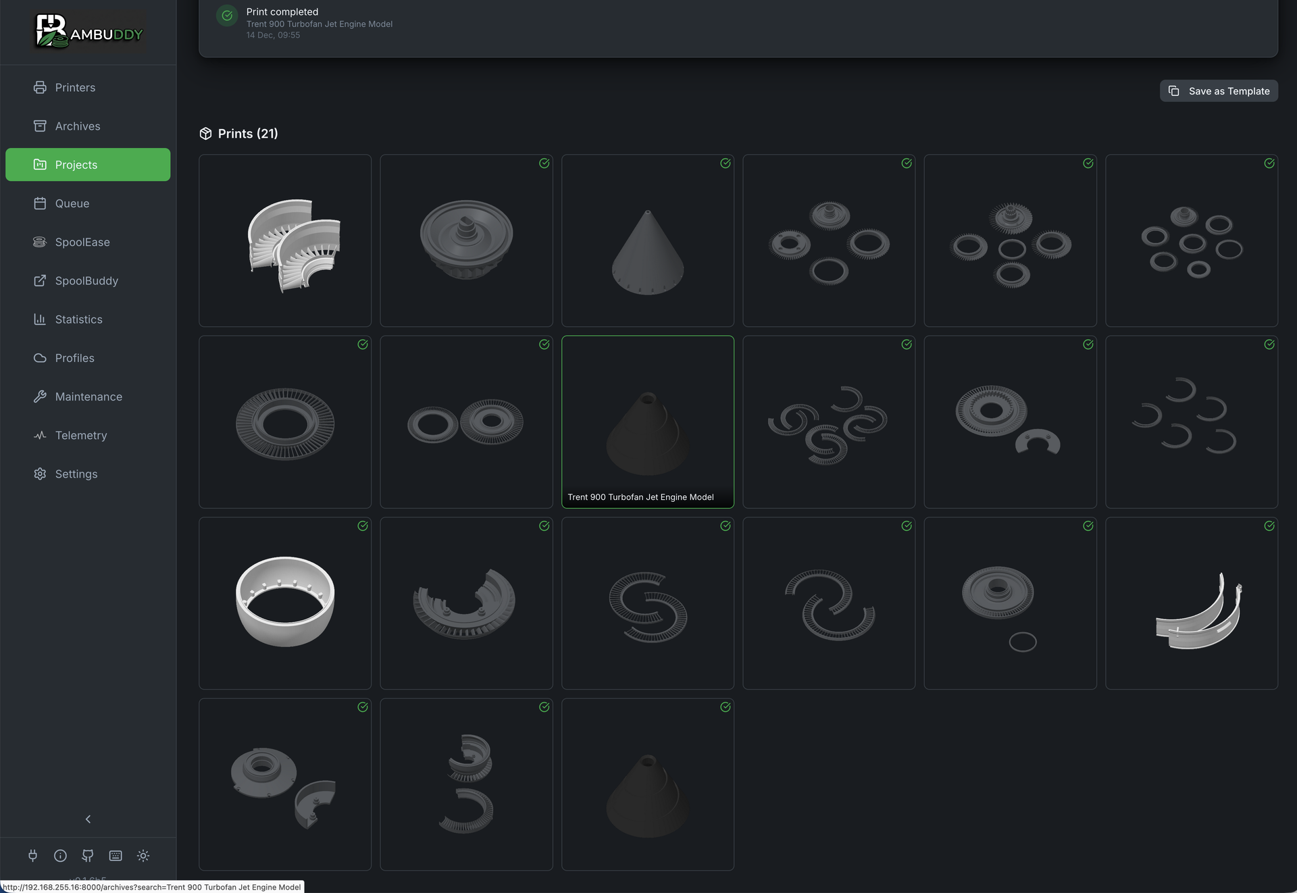
Task: Open Telemetry from sidebar
Action: (x=80, y=435)
